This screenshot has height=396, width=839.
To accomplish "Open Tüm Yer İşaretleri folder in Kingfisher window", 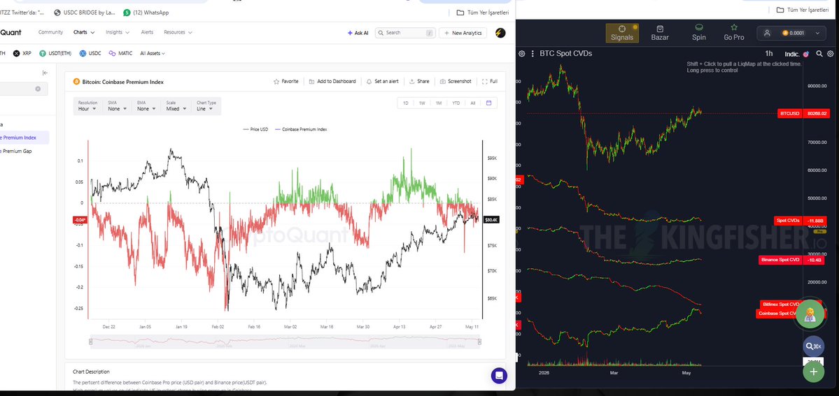I will (803, 10).
